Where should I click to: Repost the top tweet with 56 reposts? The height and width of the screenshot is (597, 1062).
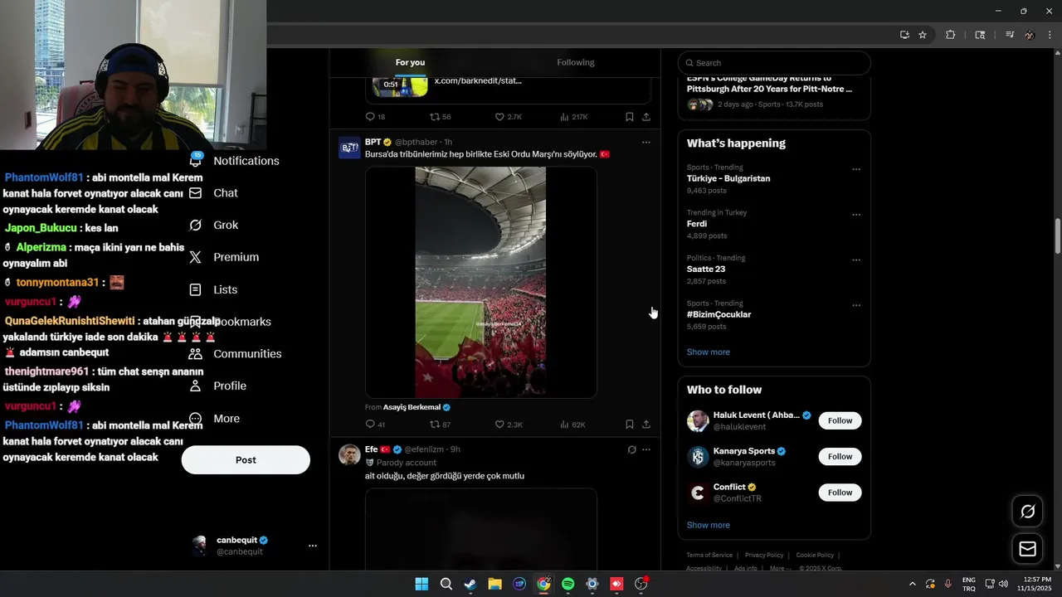pos(440,117)
